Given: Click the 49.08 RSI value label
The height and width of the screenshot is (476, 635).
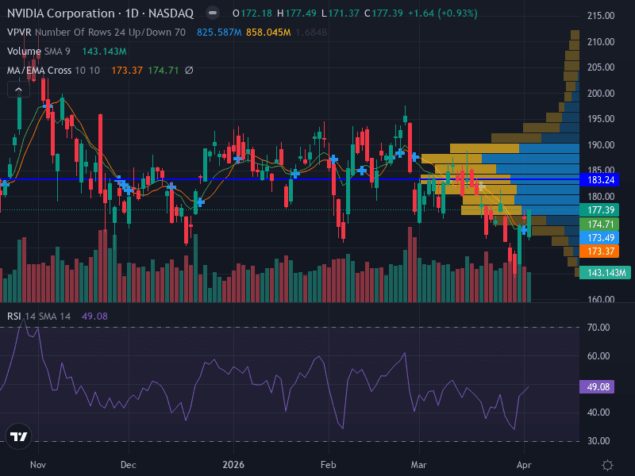Looking at the screenshot, I should point(598,386).
